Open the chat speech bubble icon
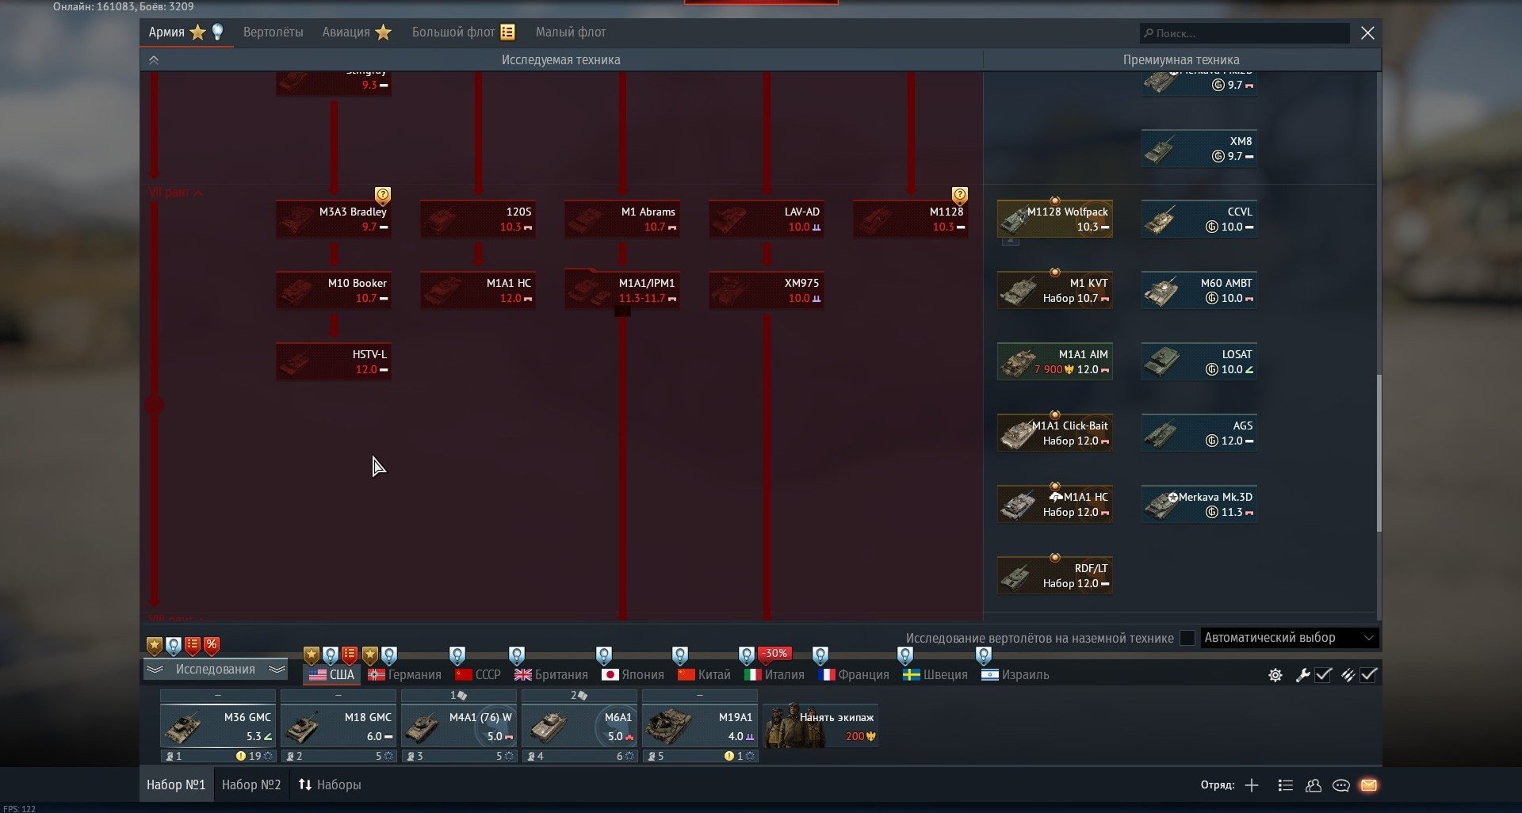The width and height of the screenshot is (1522, 813). 1341,785
